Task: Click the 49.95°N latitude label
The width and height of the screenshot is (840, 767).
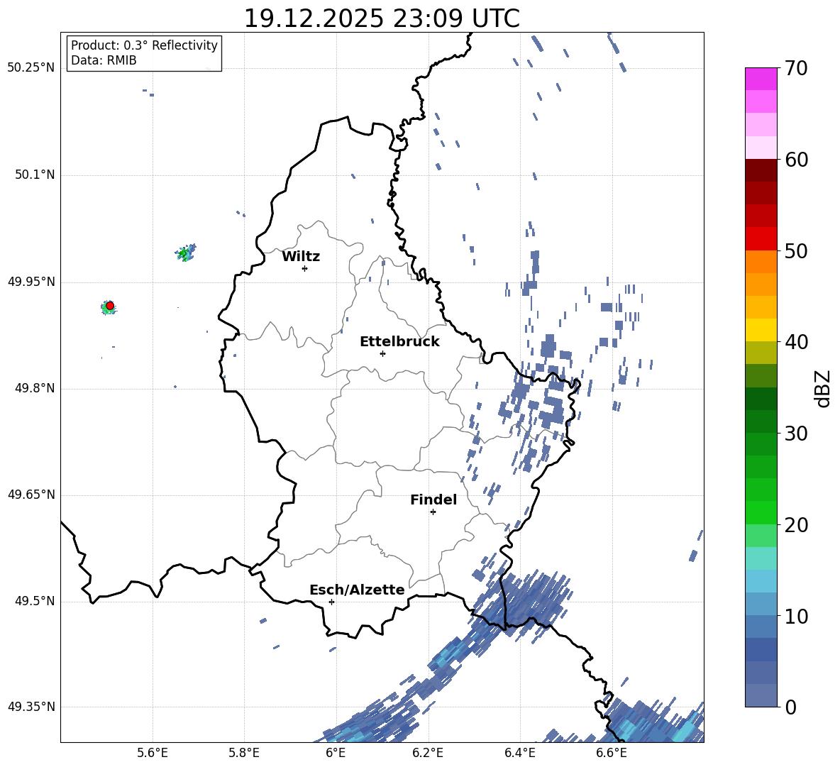Action: (31, 282)
